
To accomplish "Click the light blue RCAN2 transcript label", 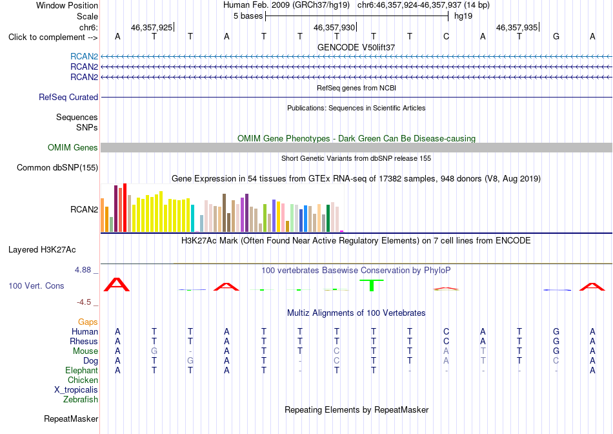I will 84,56.
